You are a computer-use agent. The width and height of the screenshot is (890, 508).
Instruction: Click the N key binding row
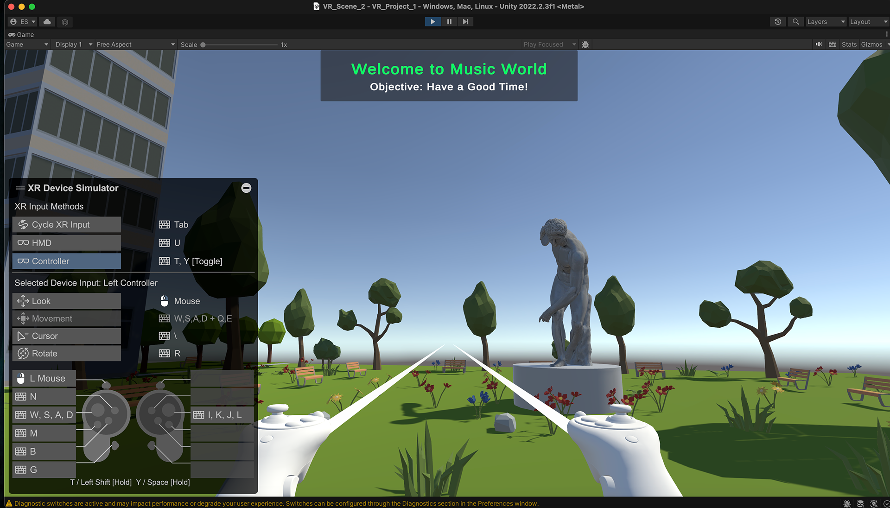point(44,397)
